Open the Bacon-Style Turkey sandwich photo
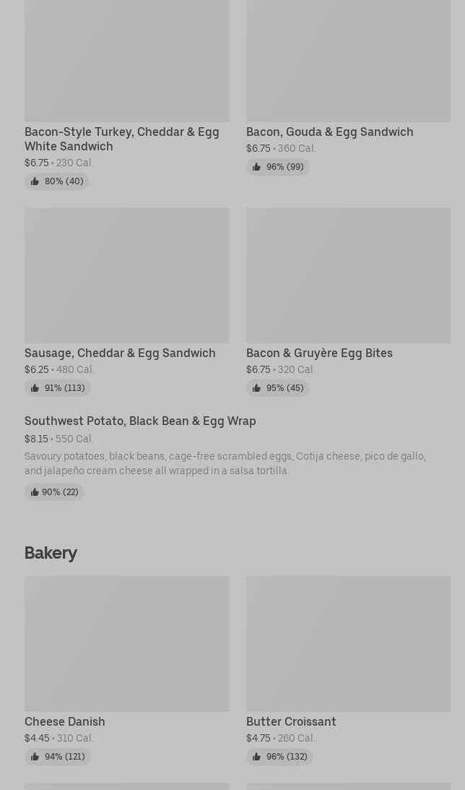This screenshot has width=465, height=790. tap(126, 61)
